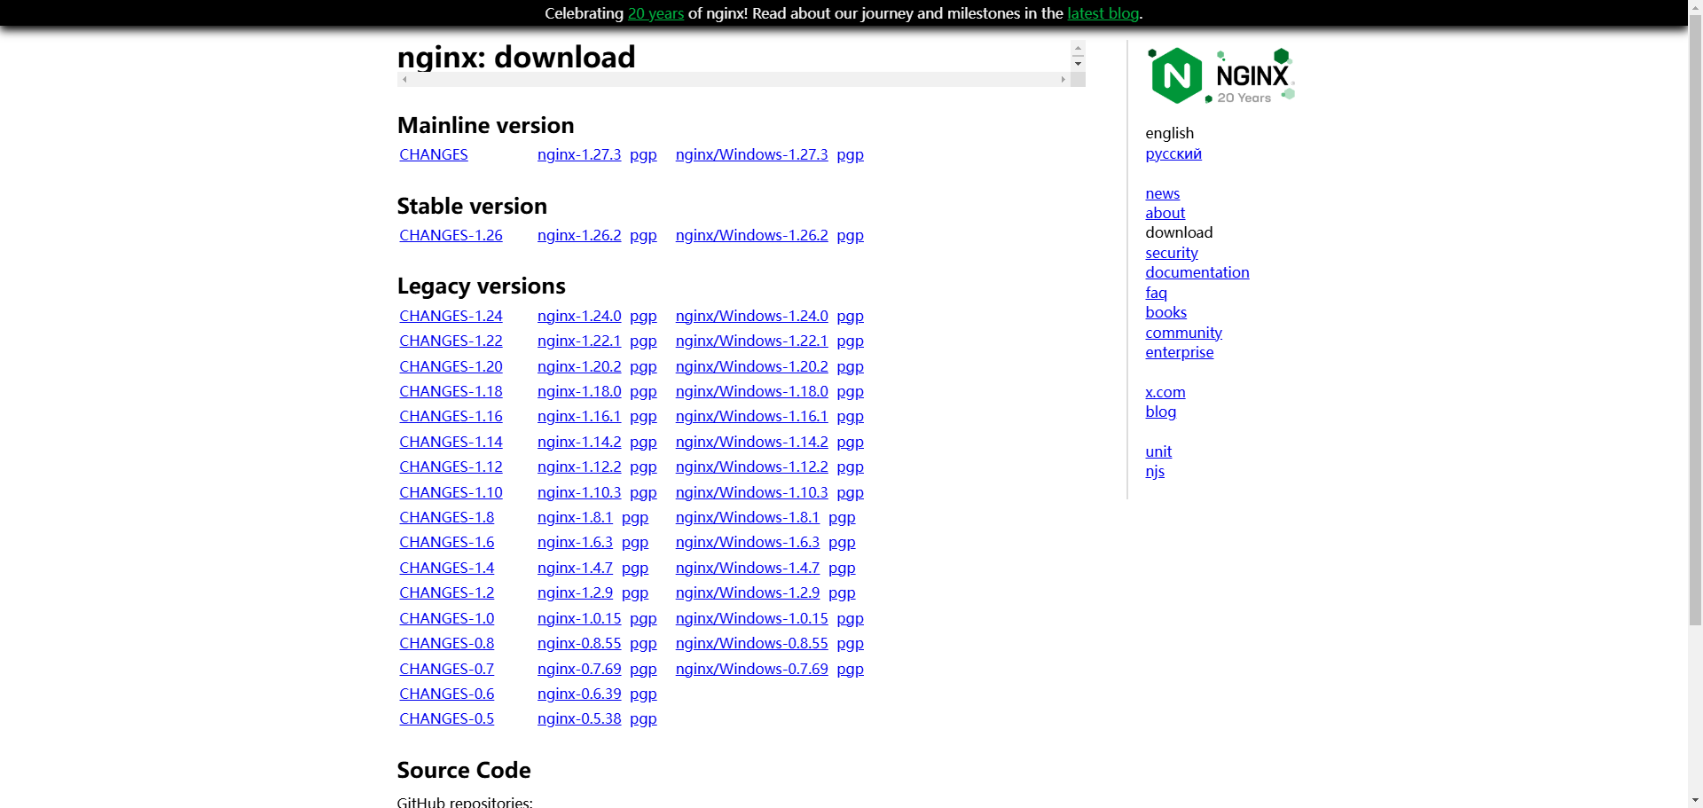Visit the nginx community page

(x=1183, y=333)
